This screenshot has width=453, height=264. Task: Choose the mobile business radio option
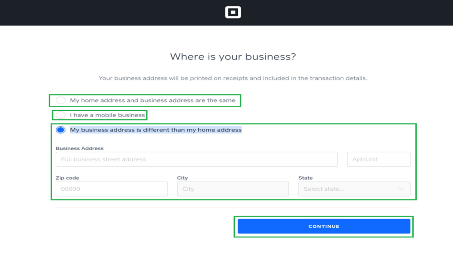point(60,115)
